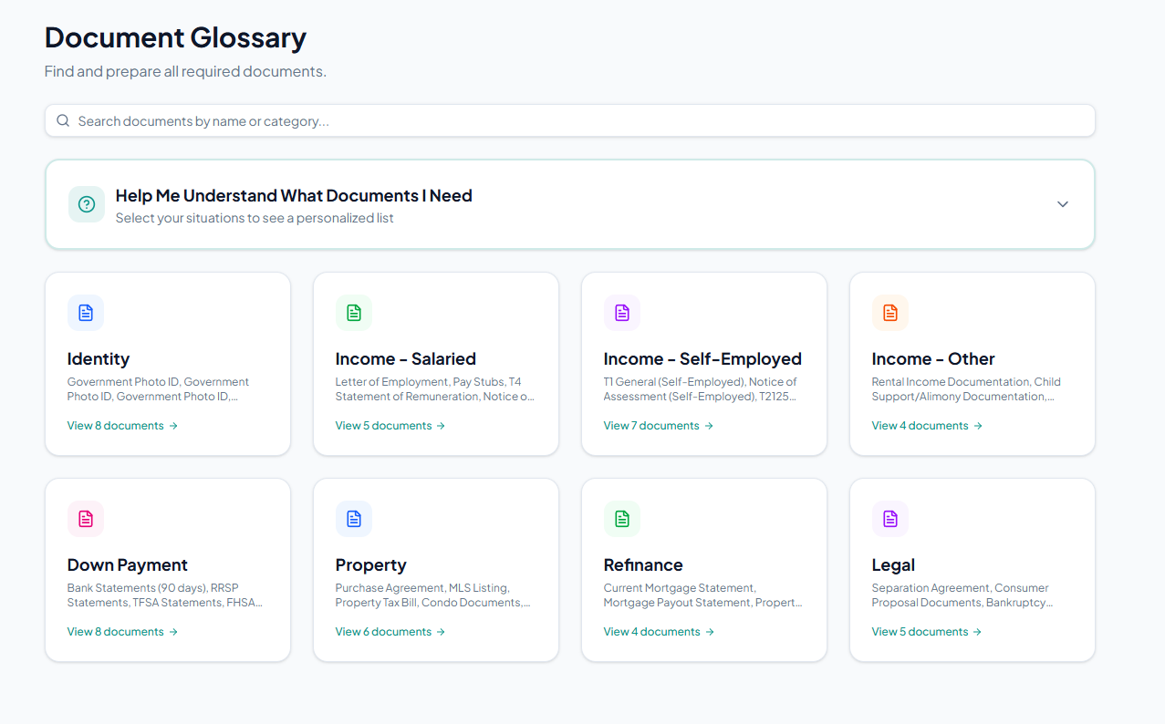View 6 documents under Property
The image size is (1165, 724).
point(390,631)
